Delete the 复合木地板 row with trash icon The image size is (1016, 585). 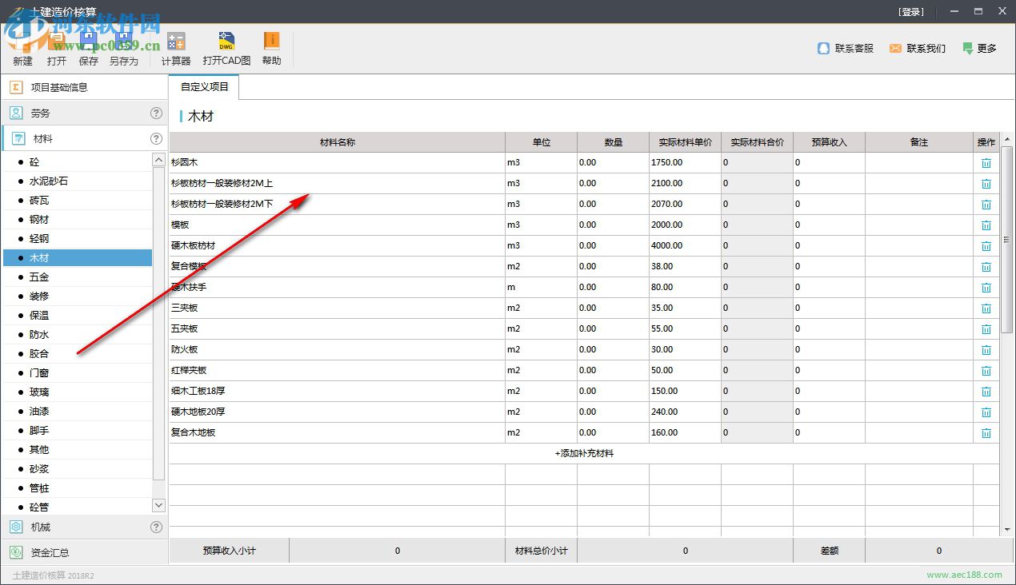986,433
